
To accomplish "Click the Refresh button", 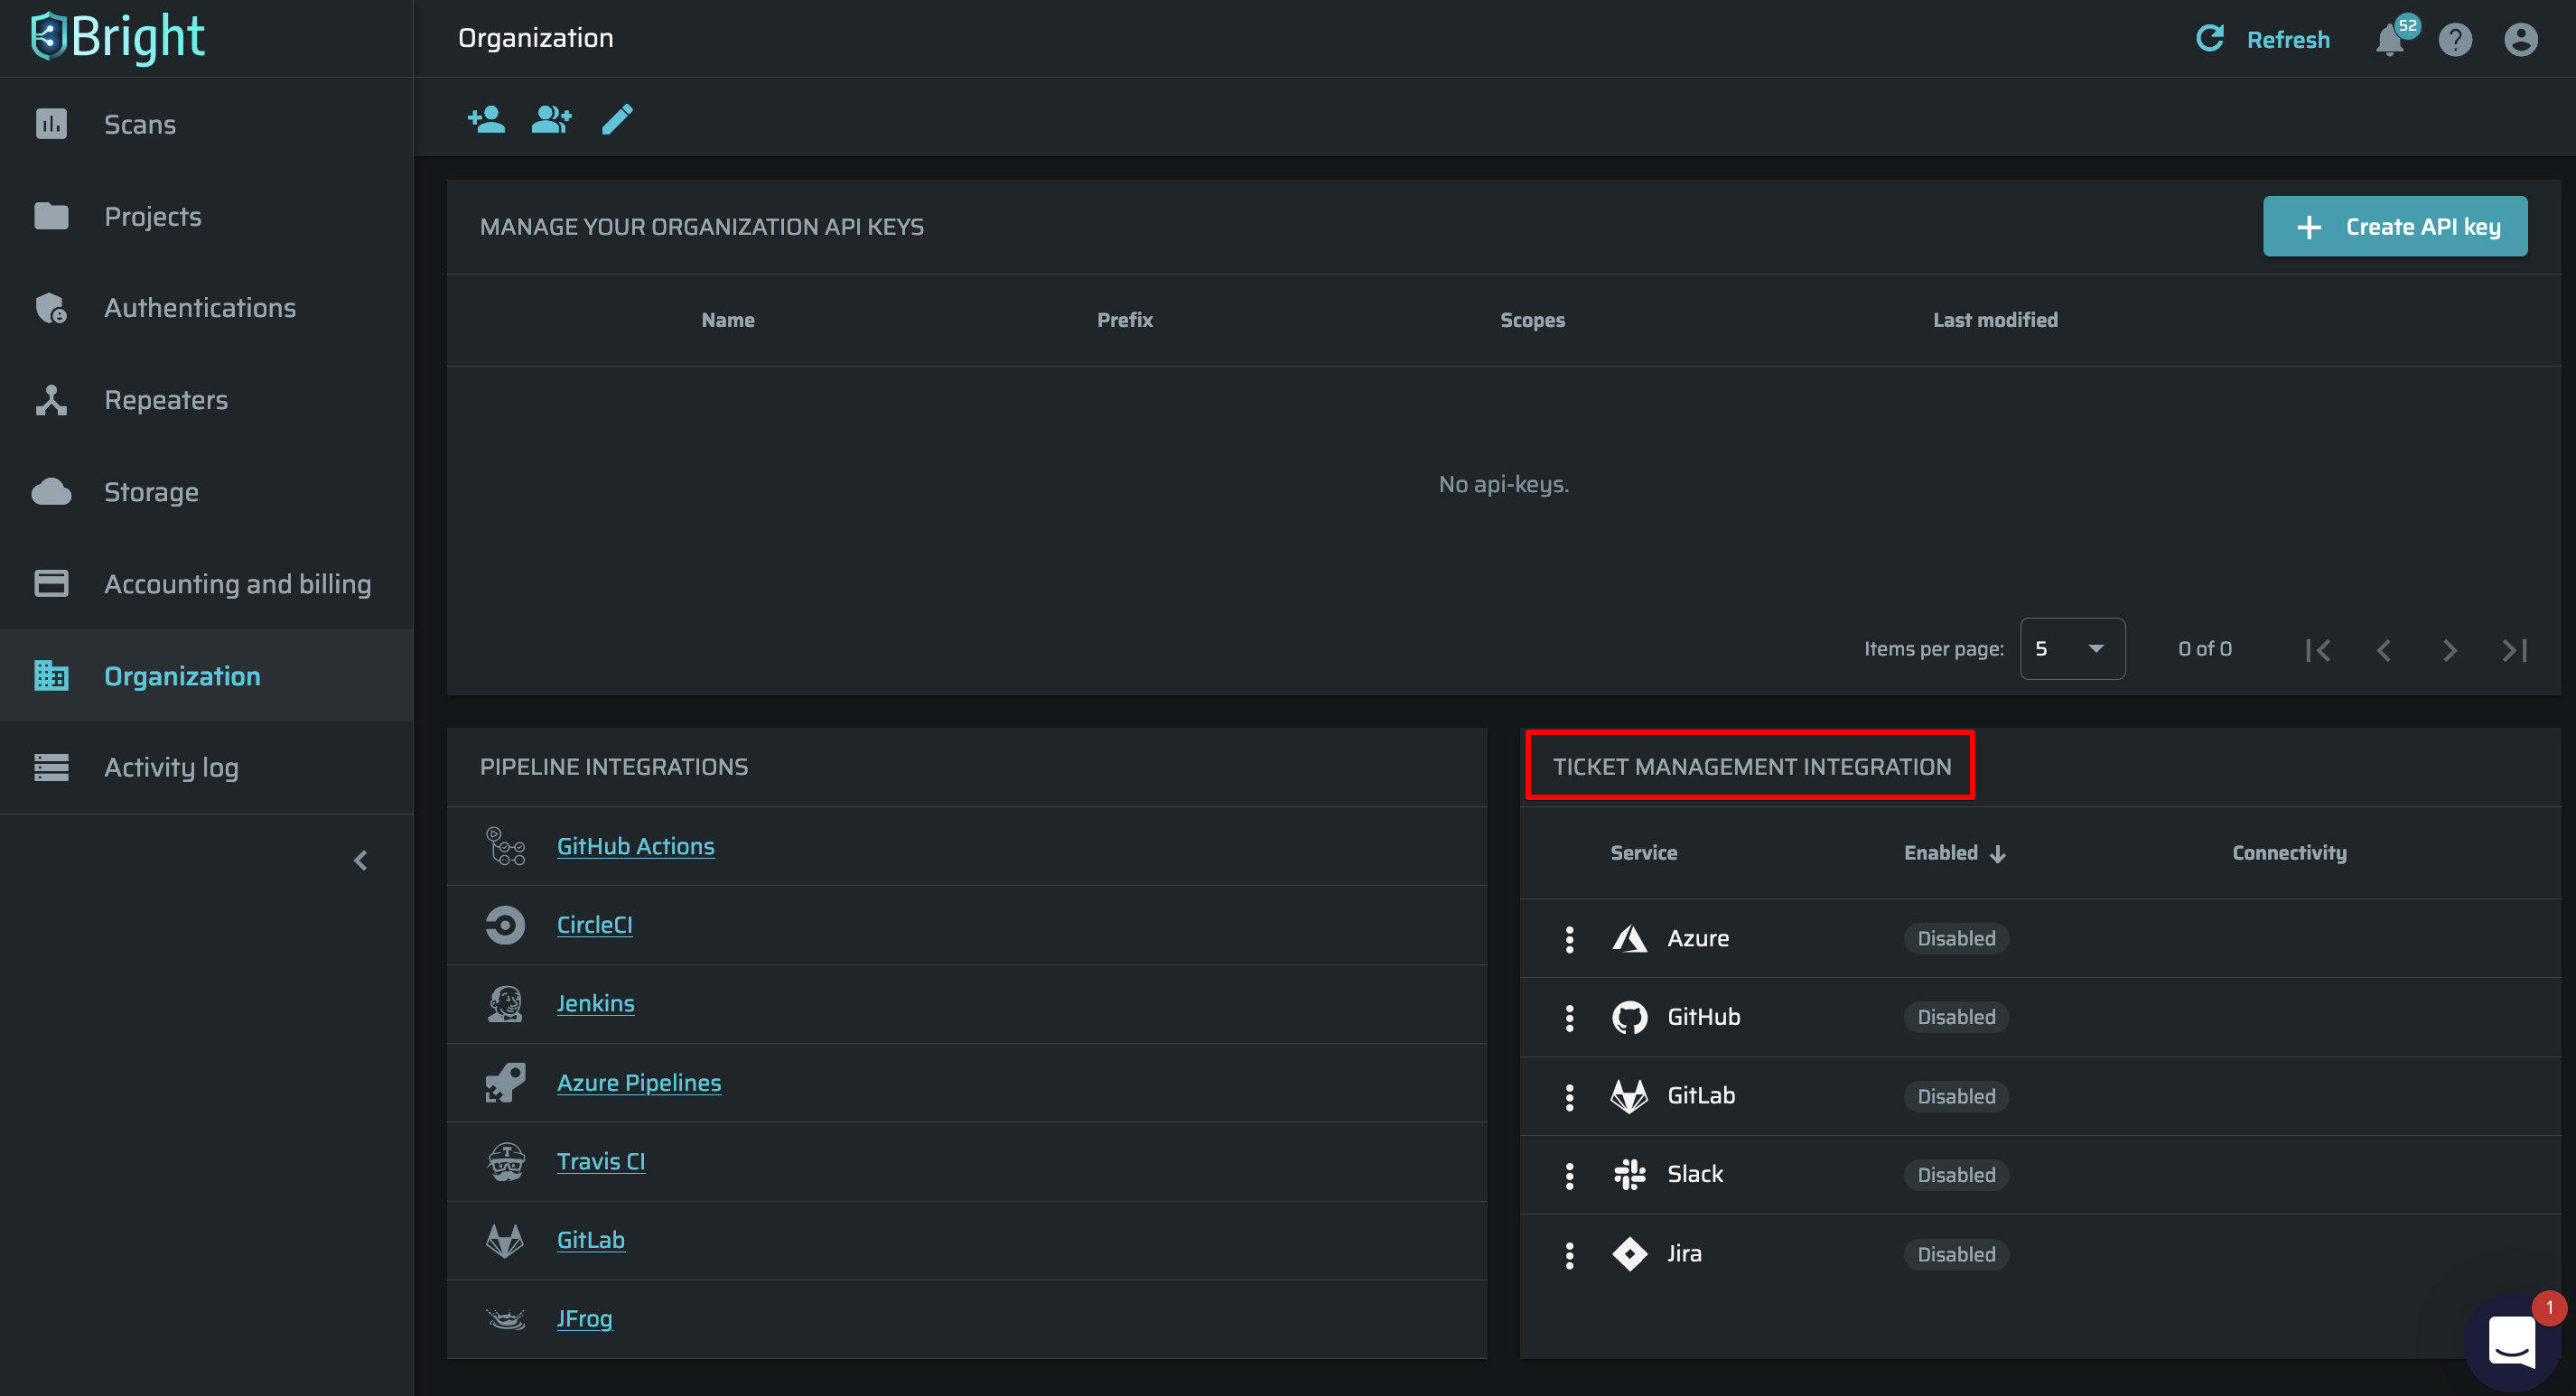I will [x=2263, y=39].
